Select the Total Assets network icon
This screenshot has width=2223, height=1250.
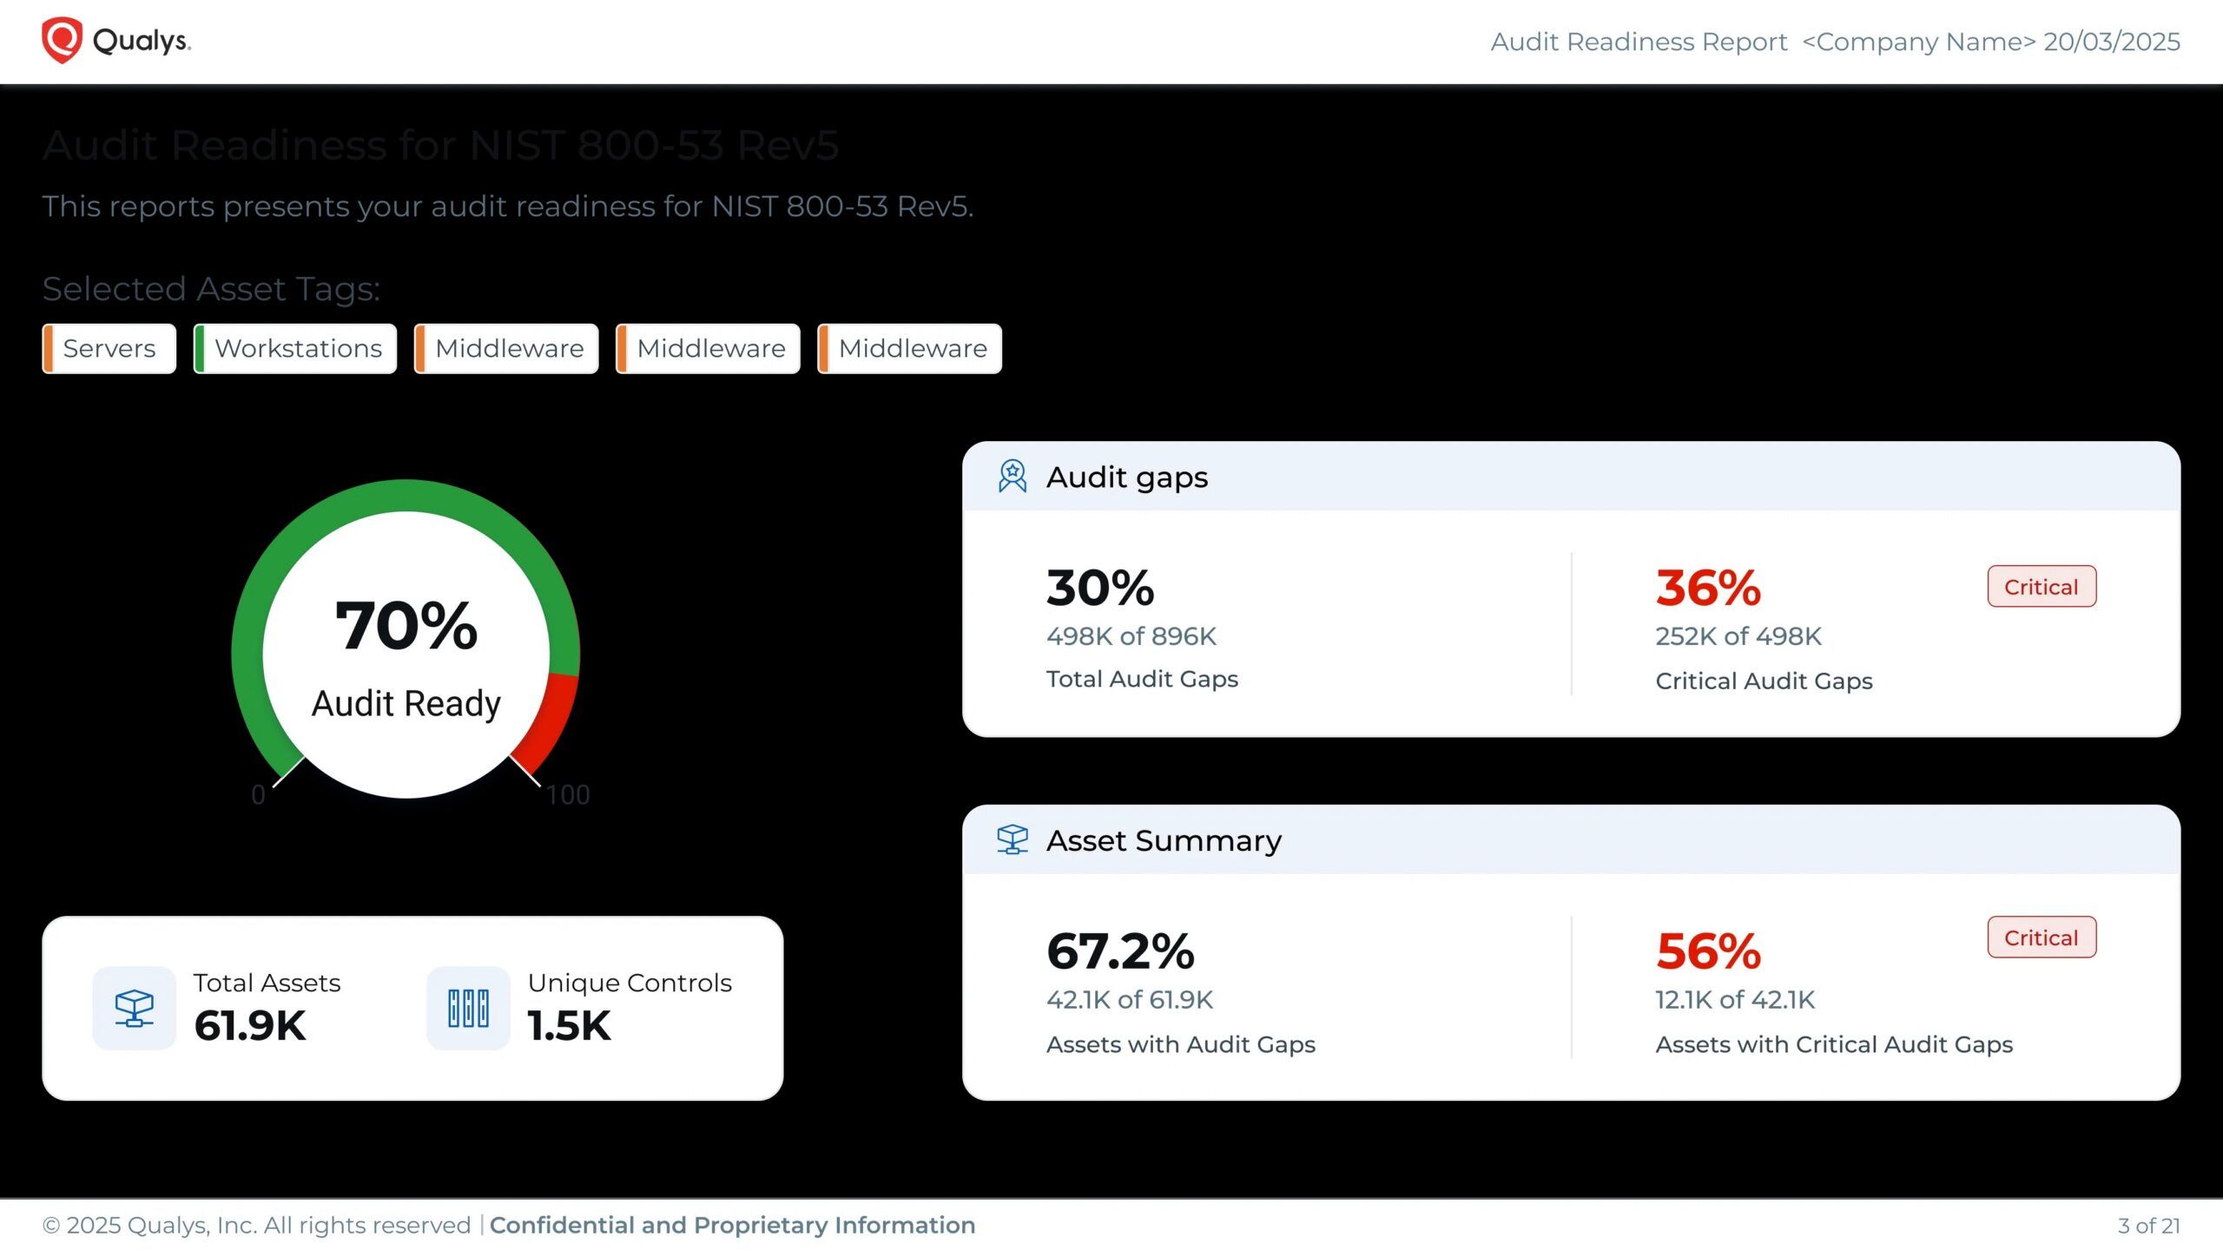tap(134, 1007)
